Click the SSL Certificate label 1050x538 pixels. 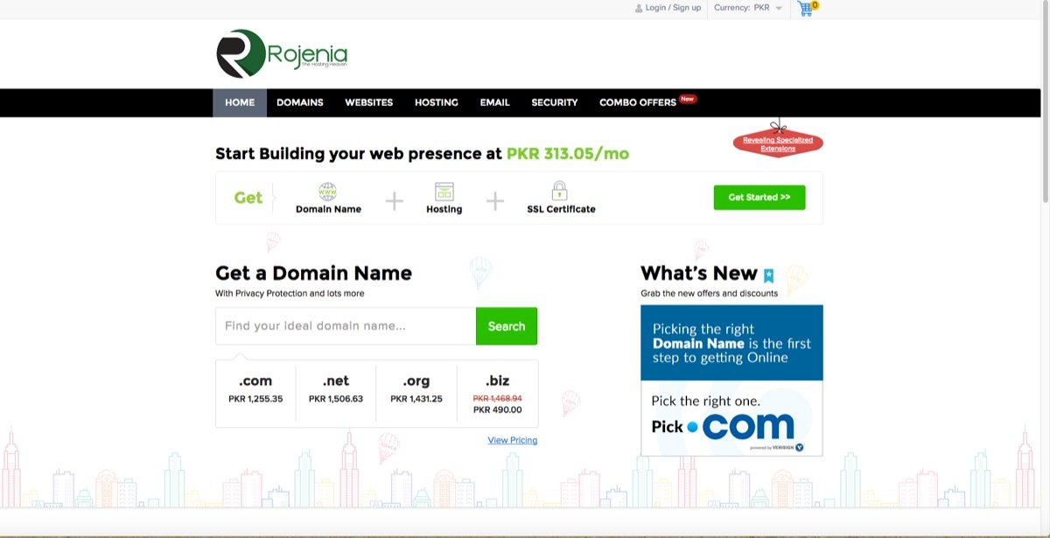561,209
